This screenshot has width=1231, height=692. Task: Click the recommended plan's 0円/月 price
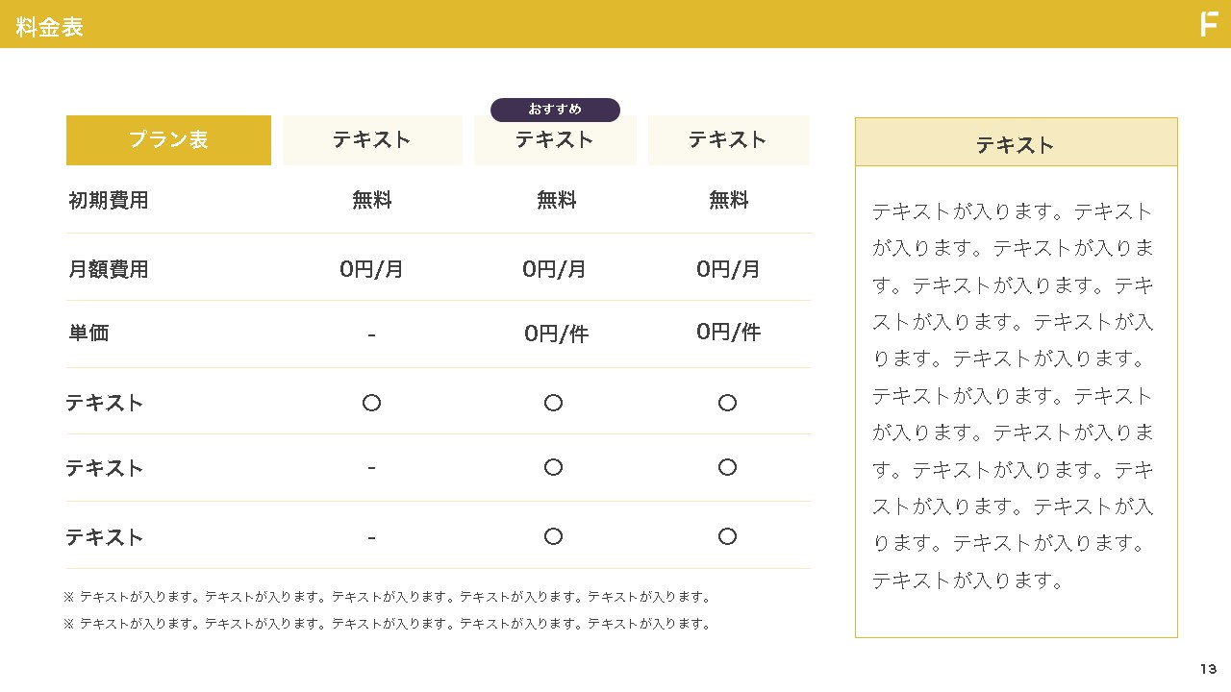click(x=554, y=269)
